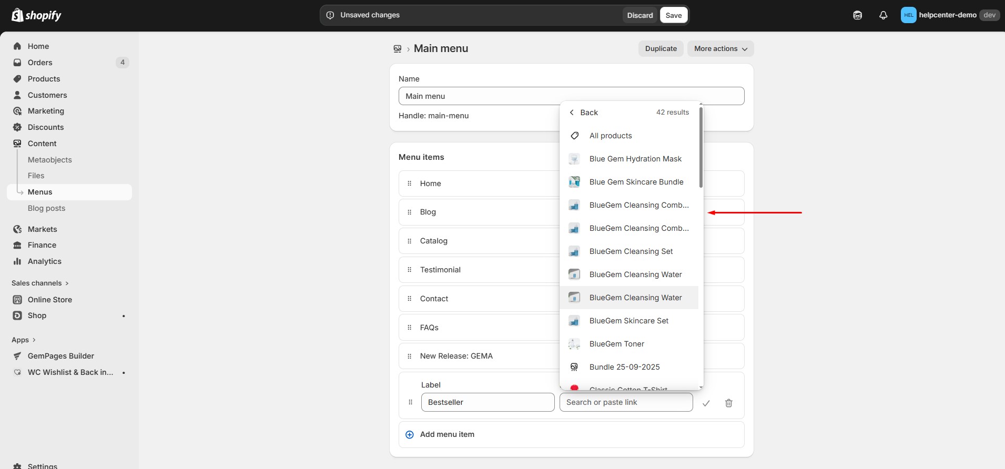Click the All products tag icon
1005x469 pixels.
[x=574, y=136]
